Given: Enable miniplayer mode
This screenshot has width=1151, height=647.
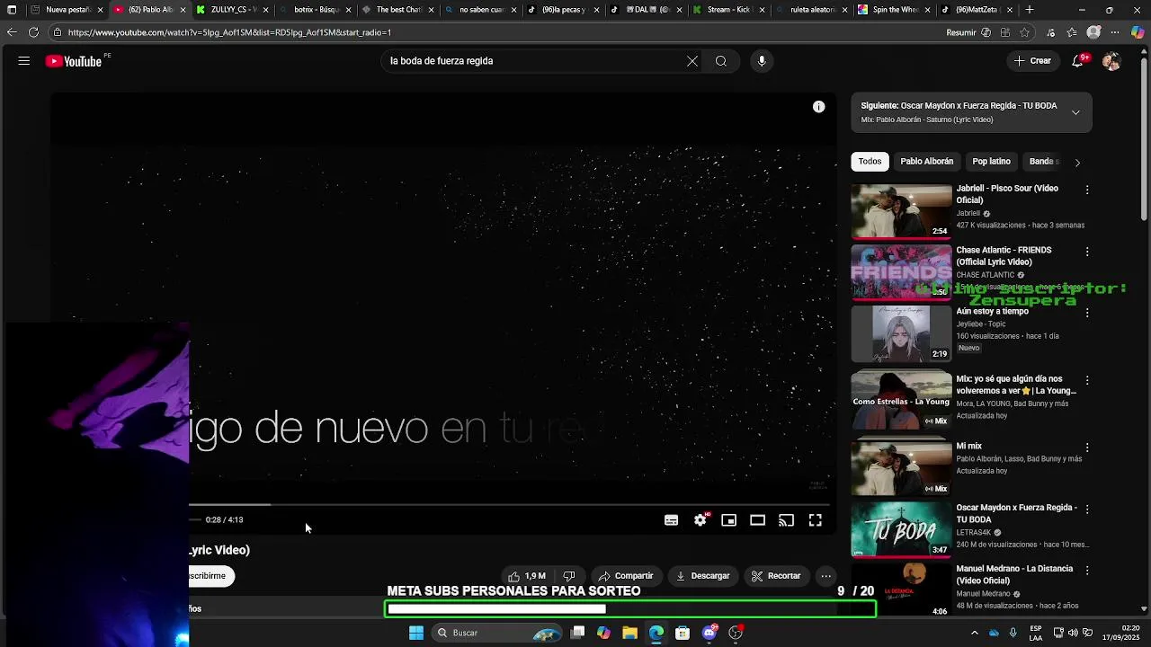Looking at the screenshot, I should (729, 520).
